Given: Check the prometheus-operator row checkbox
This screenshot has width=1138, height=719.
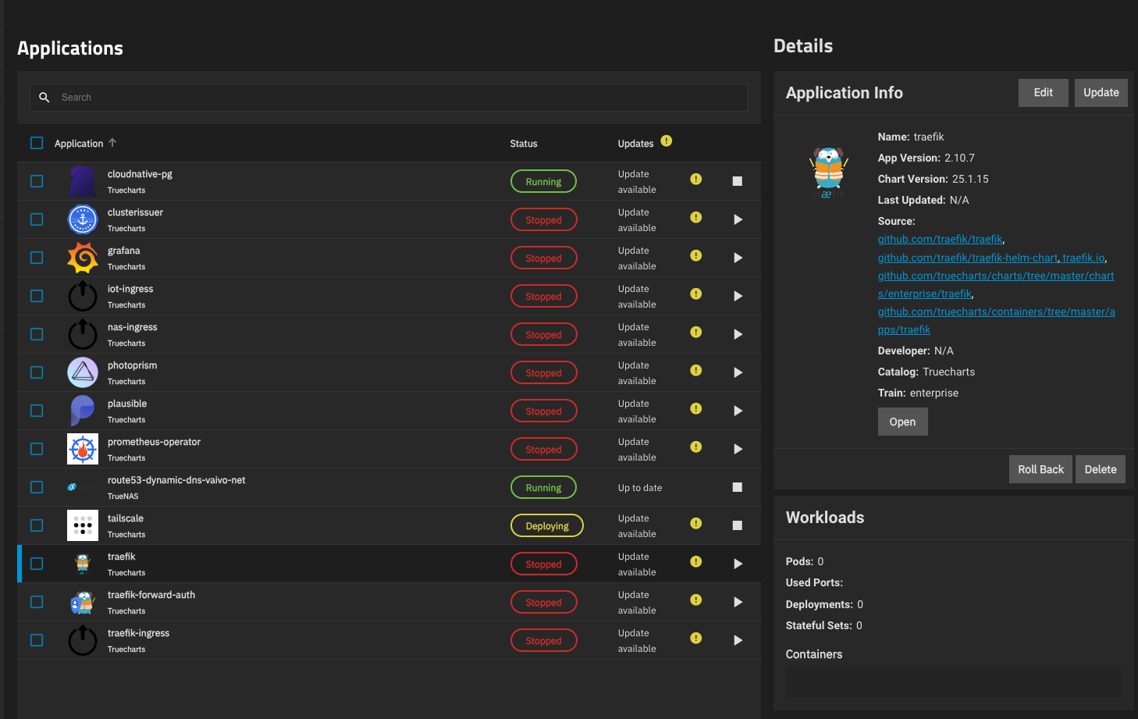Looking at the screenshot, I should coord(37,449).
